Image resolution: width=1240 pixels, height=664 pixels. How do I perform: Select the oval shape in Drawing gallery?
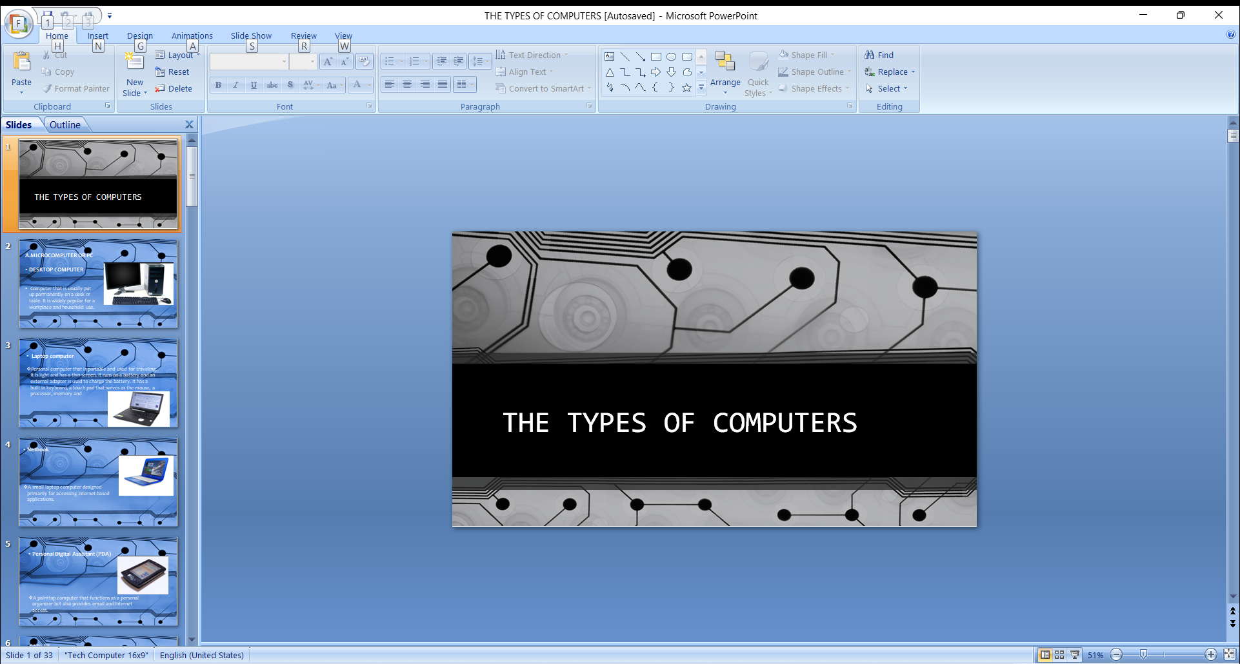[x=672, y=57]
